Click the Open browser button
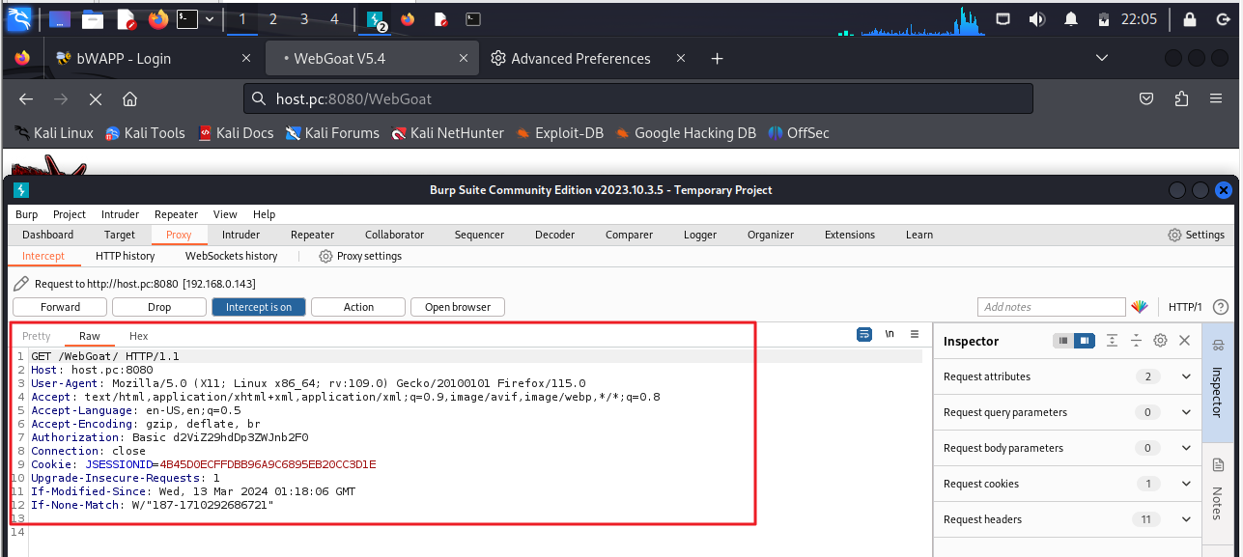Screen dimensions: 1243x557 [458, 307]
